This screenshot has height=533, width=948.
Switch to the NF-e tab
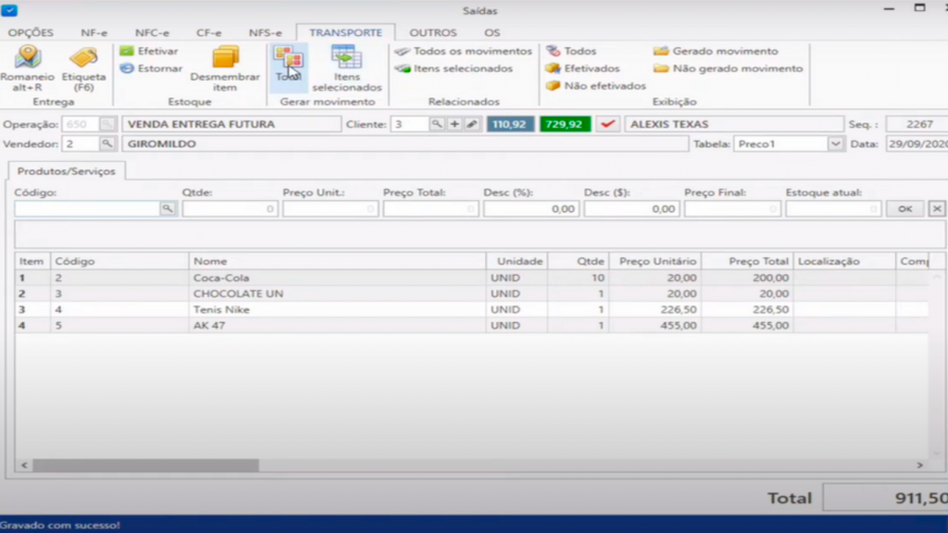click(94, 32)
